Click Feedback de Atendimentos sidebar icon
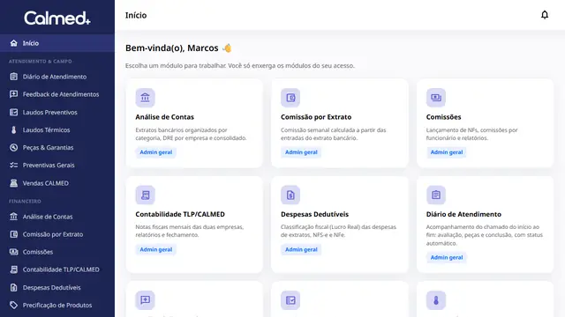This screenshot has width=565, height=317. point(14,94)
